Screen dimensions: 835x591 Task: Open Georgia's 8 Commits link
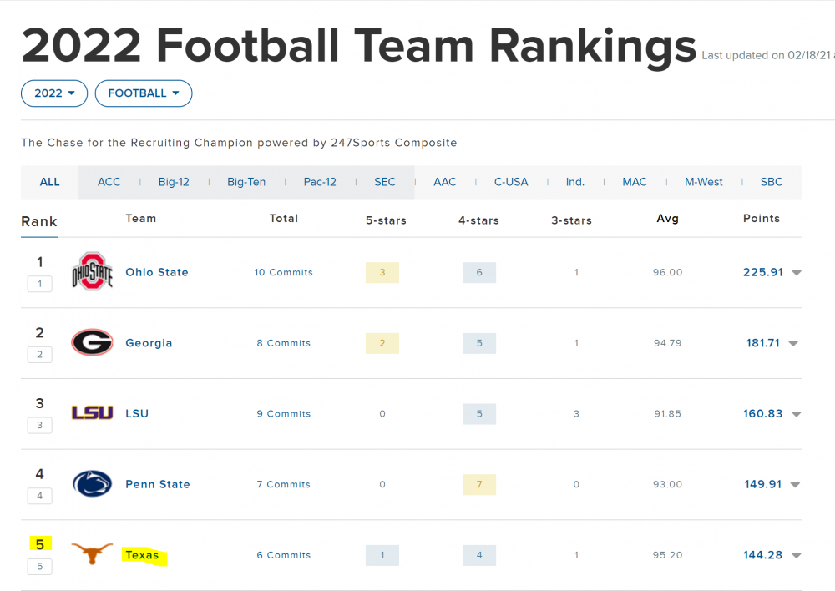(284, 343)
